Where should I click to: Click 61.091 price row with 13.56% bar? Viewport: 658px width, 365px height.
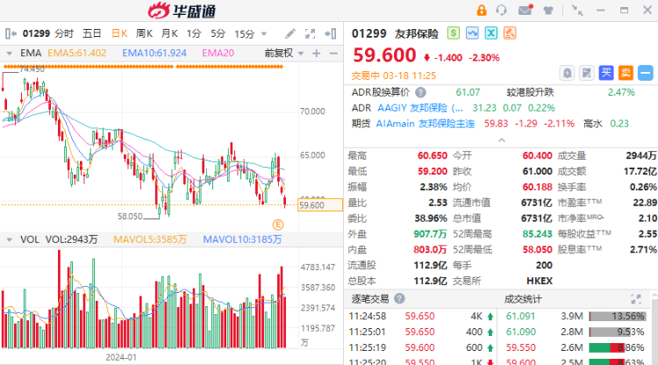(576, 317)
